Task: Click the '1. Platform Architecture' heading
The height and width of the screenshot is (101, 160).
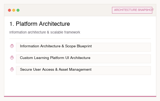Action: [39, 24]
